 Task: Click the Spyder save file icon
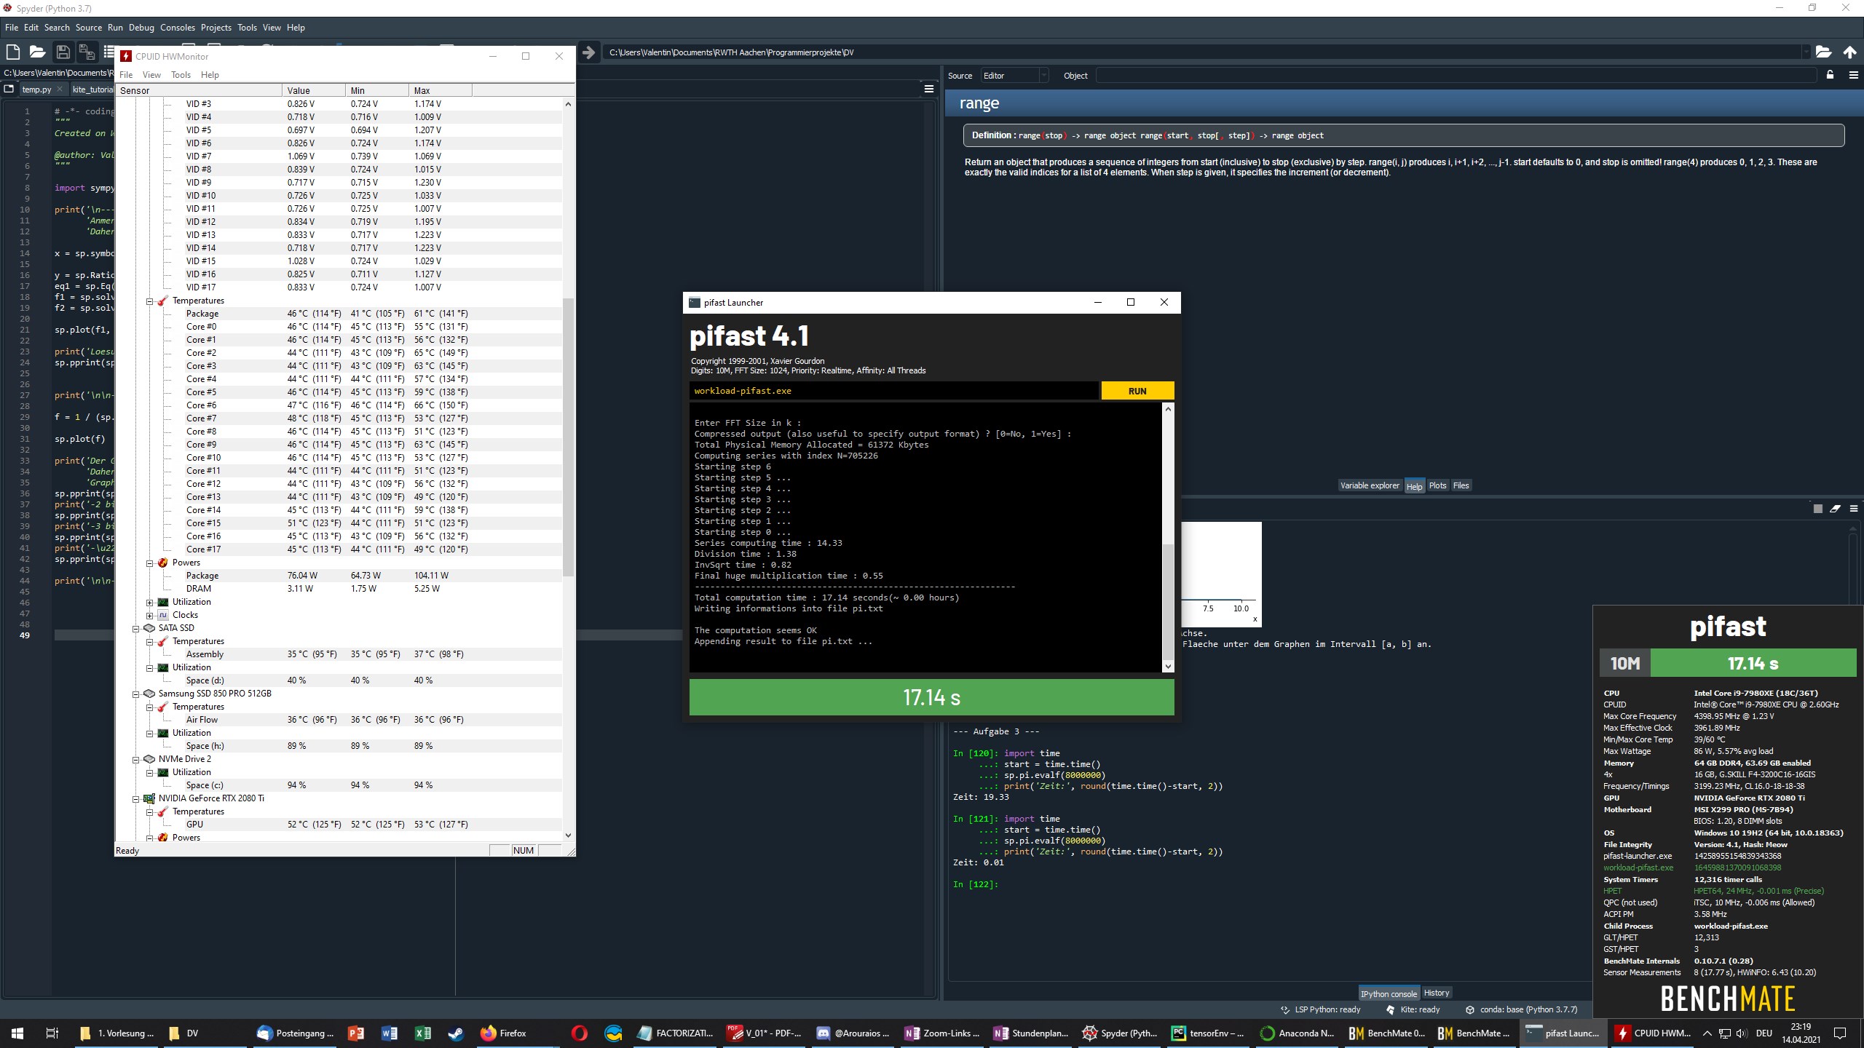pos(63,52)
